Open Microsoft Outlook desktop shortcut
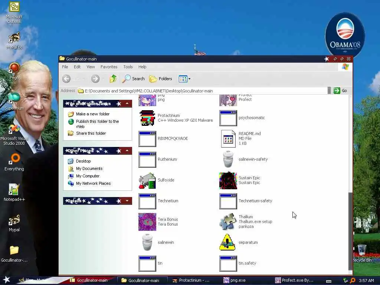This screenshot has width=380, height=285. 14,13
